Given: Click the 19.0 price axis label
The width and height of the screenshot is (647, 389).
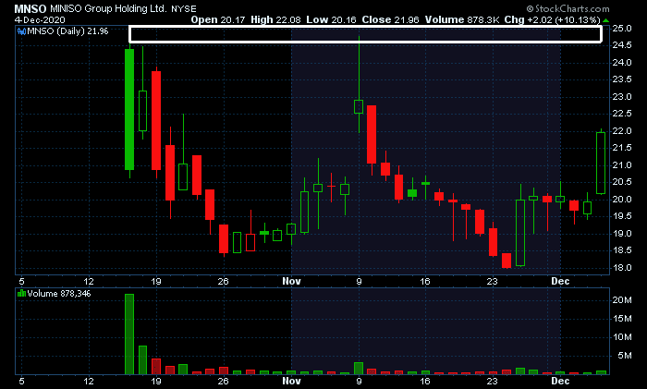Looking at the screenshot, I should [x=622, y=234].
